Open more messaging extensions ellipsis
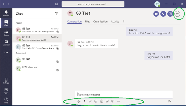The width and height of the screenshot is (186, 106). (119, 101)
